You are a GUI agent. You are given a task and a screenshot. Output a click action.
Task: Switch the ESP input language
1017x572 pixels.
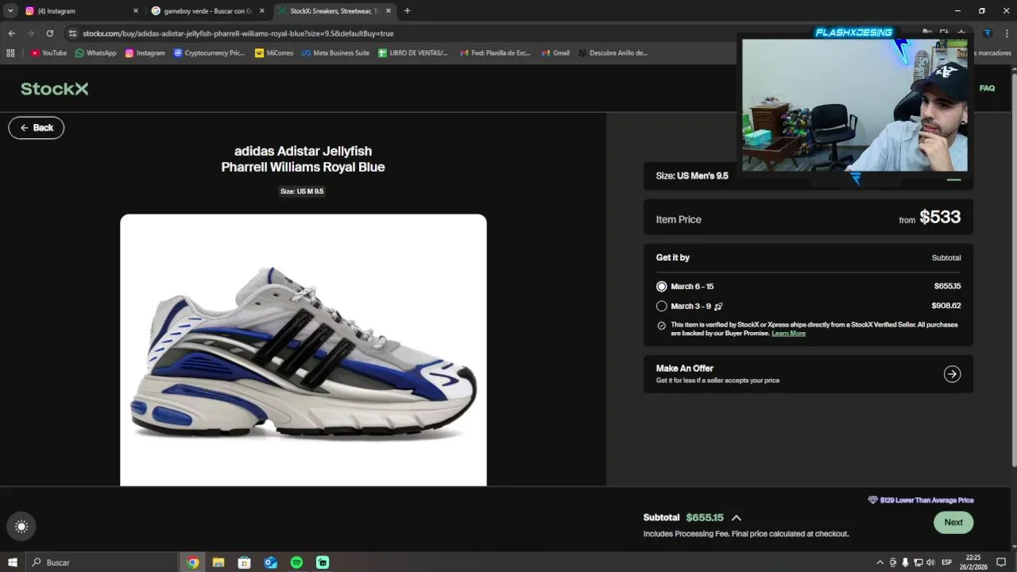pos(947,562)
